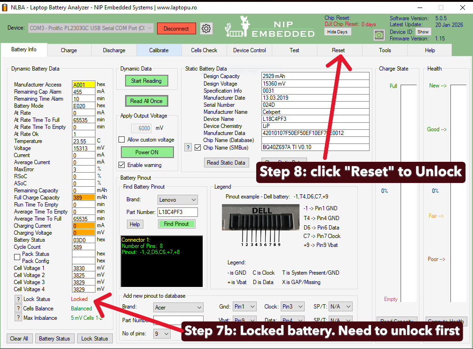Open settings gear next to Disconnect
473x349 pixels.
click(x=206, y=28)
